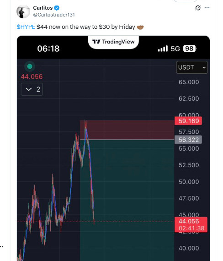The width and height of the screenshot is (223, 261).
Task: Click the TradingView logo badge
Action: 113,42
